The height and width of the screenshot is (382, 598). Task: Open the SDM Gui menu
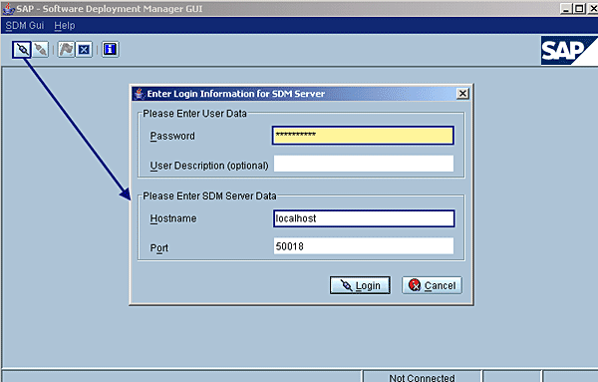[25, 26]
